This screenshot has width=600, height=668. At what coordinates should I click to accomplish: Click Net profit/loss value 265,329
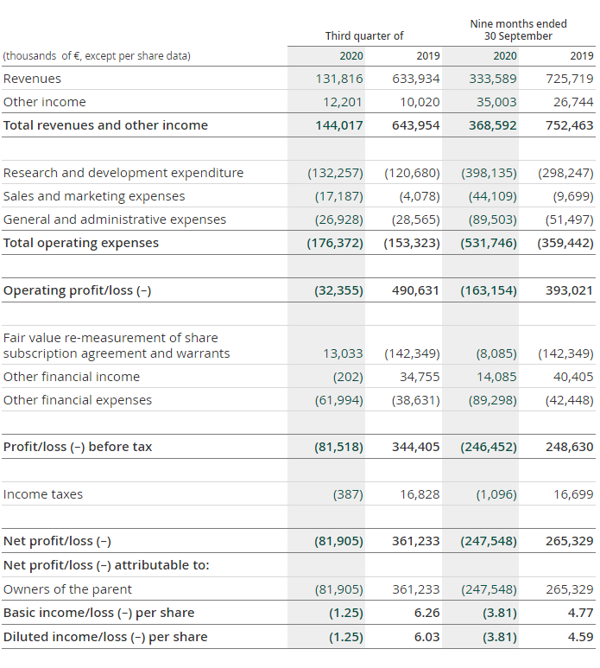[570, 541]
